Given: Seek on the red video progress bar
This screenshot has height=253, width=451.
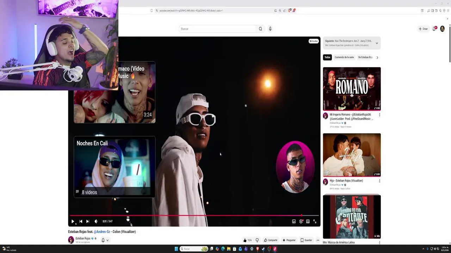Looking at the screenshot, I should [x=194, y=215].
